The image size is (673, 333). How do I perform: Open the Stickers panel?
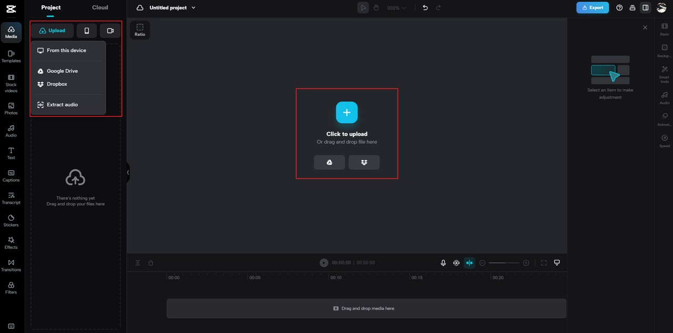(11, 220)
